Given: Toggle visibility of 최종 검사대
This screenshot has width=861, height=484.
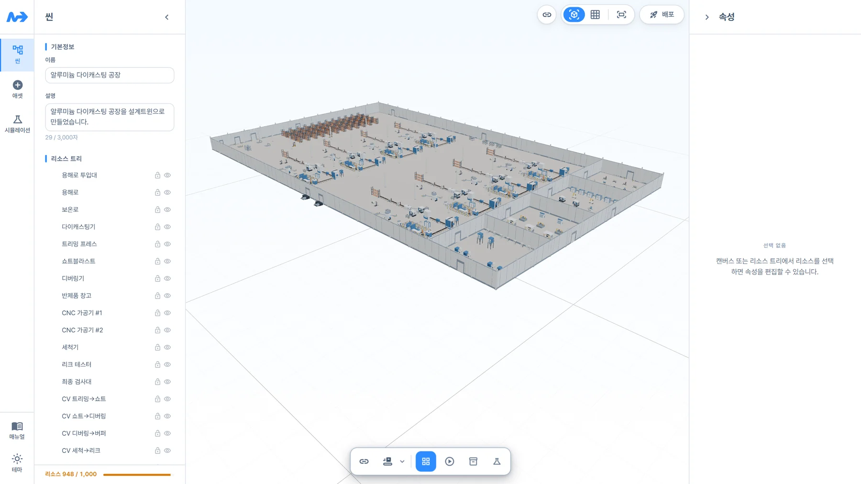Looking at the screenshot, I should coord(167,382).
